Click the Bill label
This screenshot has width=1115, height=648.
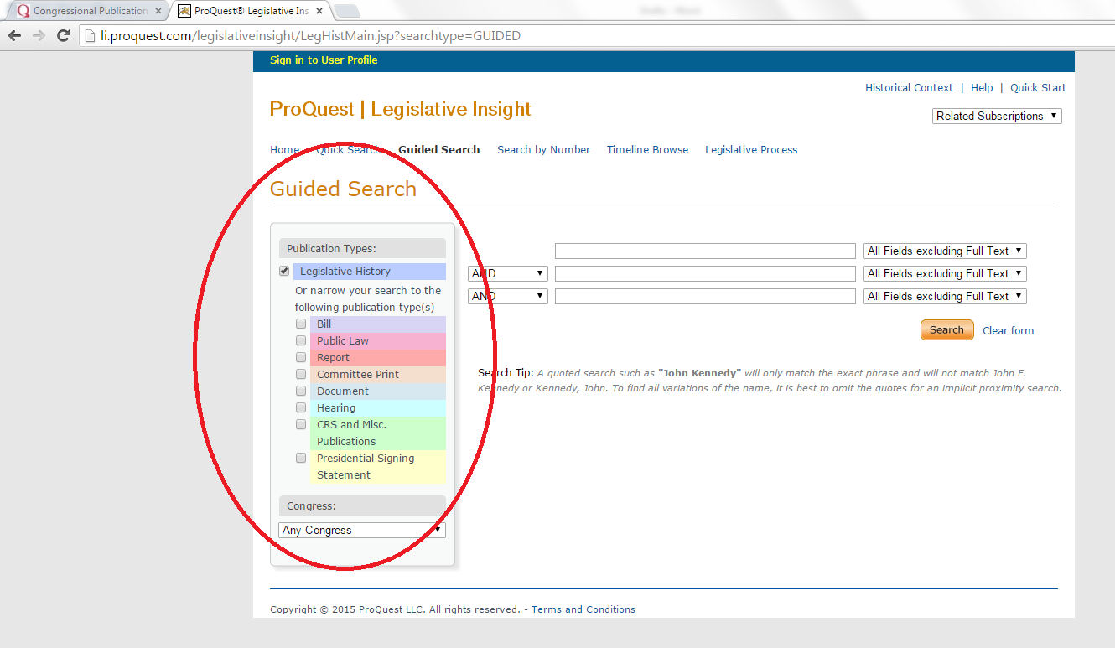(324, 324)
